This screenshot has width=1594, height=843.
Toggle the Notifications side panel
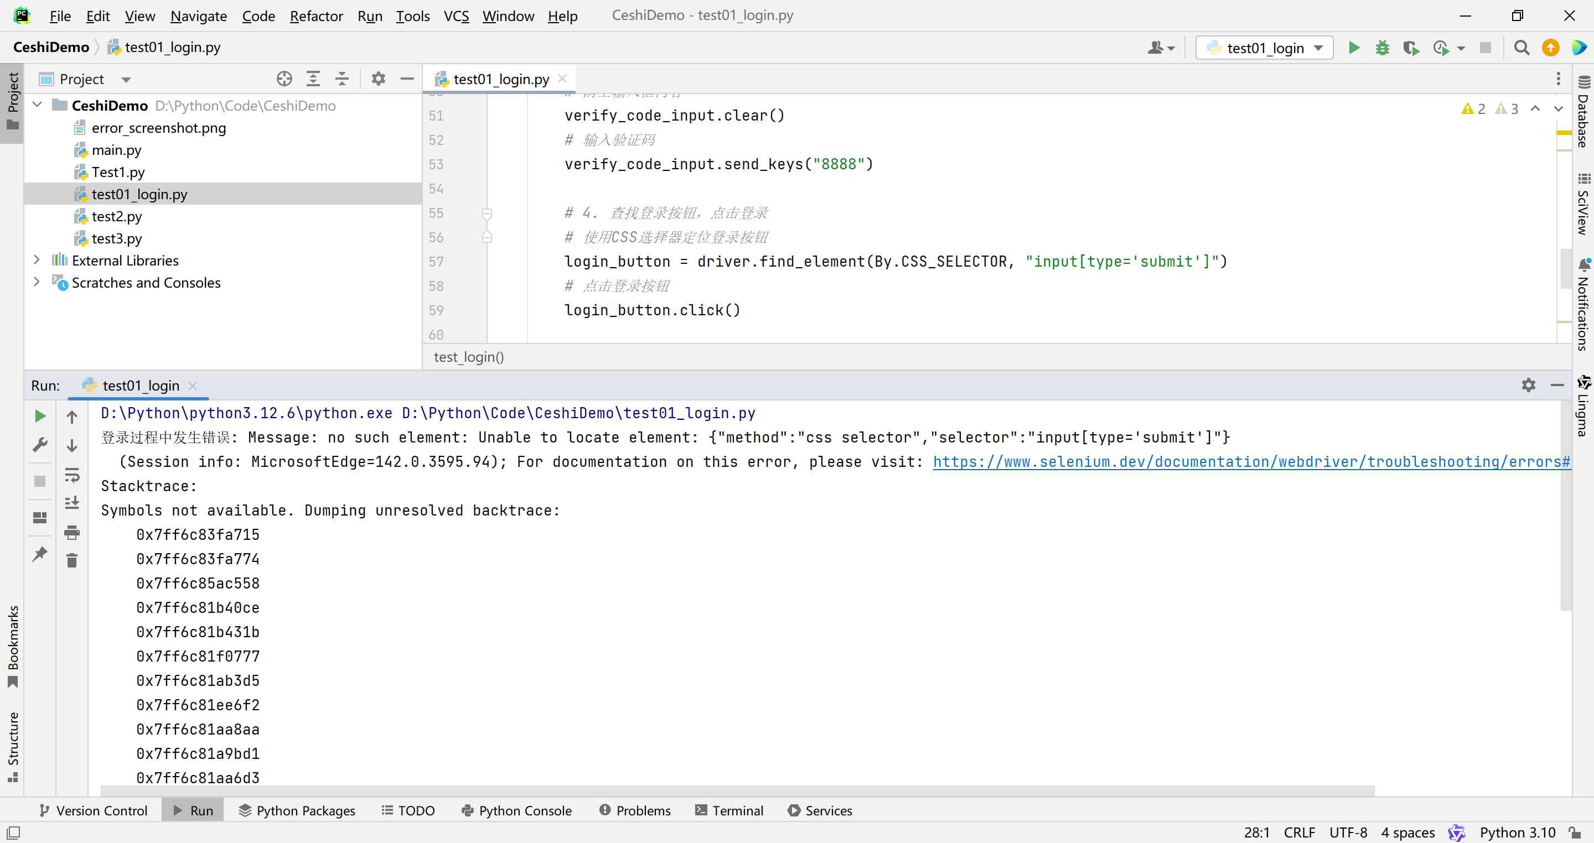1583,304
